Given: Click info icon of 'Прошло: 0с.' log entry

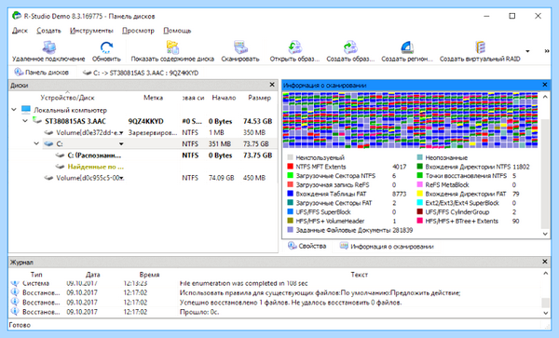Looking at the screenshot, I should point(15,311).
